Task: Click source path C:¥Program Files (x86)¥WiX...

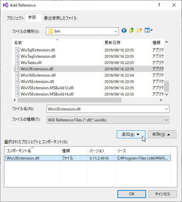Action: 142,158
